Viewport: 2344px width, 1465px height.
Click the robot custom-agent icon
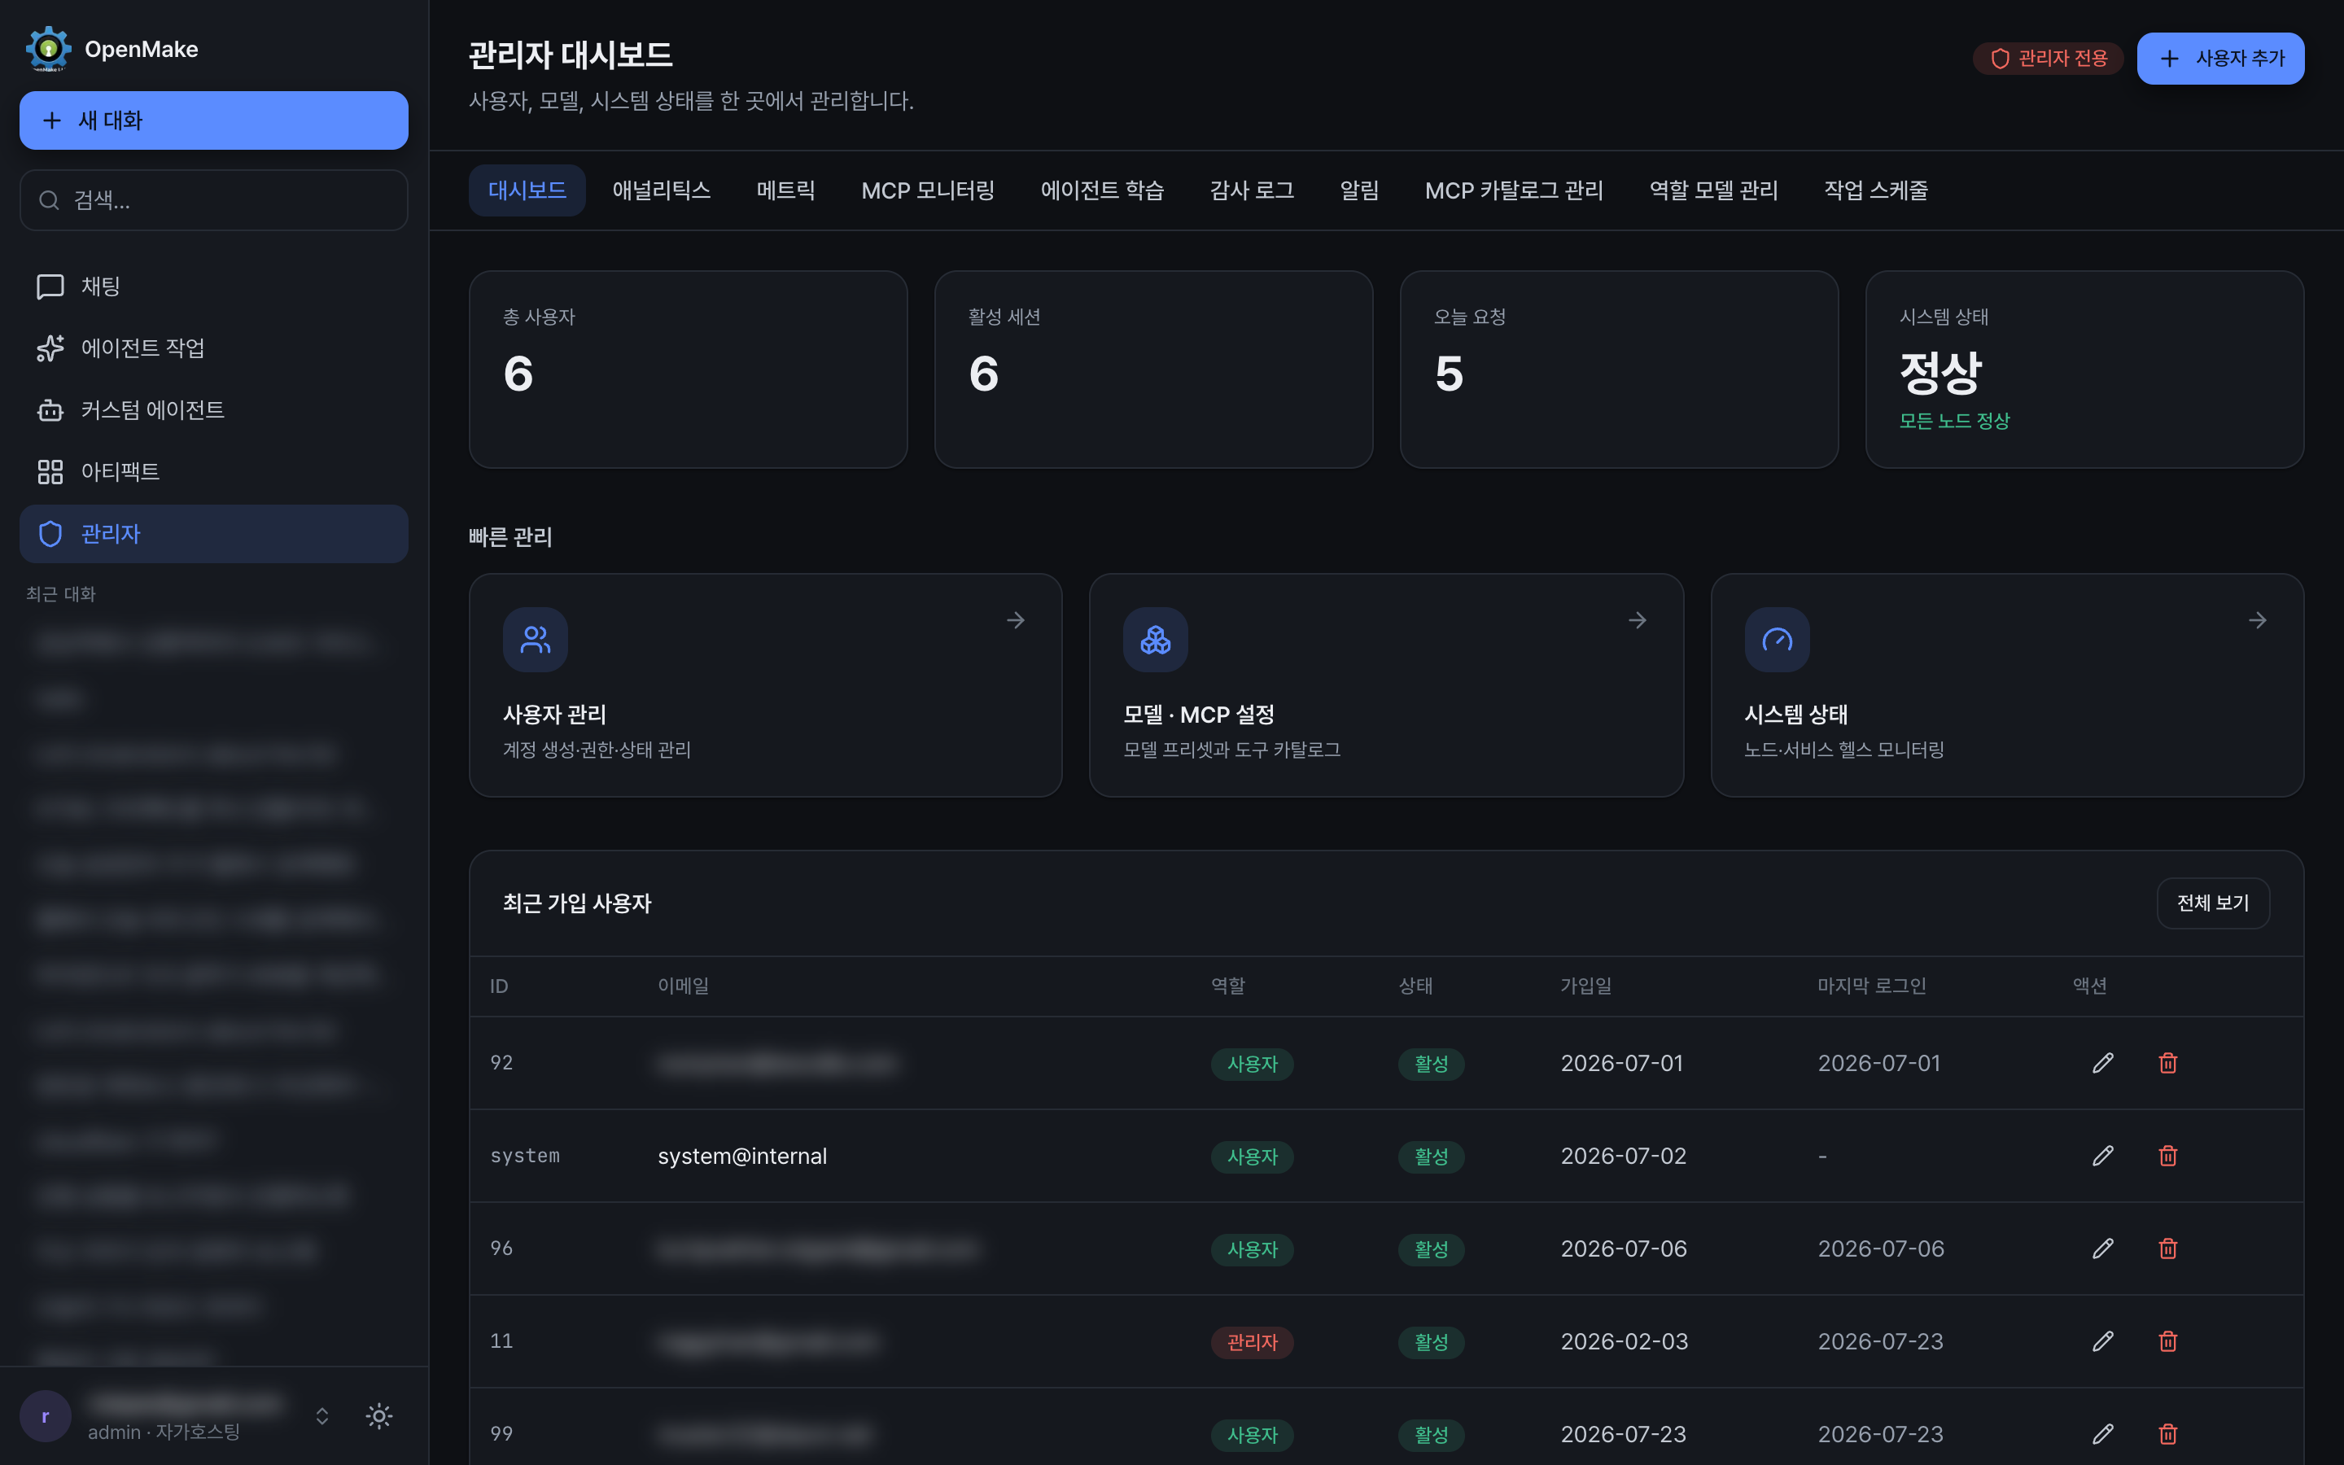(x=50, y=410)
